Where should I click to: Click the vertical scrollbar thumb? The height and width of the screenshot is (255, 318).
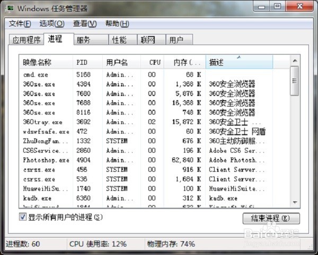click(295, 81)
